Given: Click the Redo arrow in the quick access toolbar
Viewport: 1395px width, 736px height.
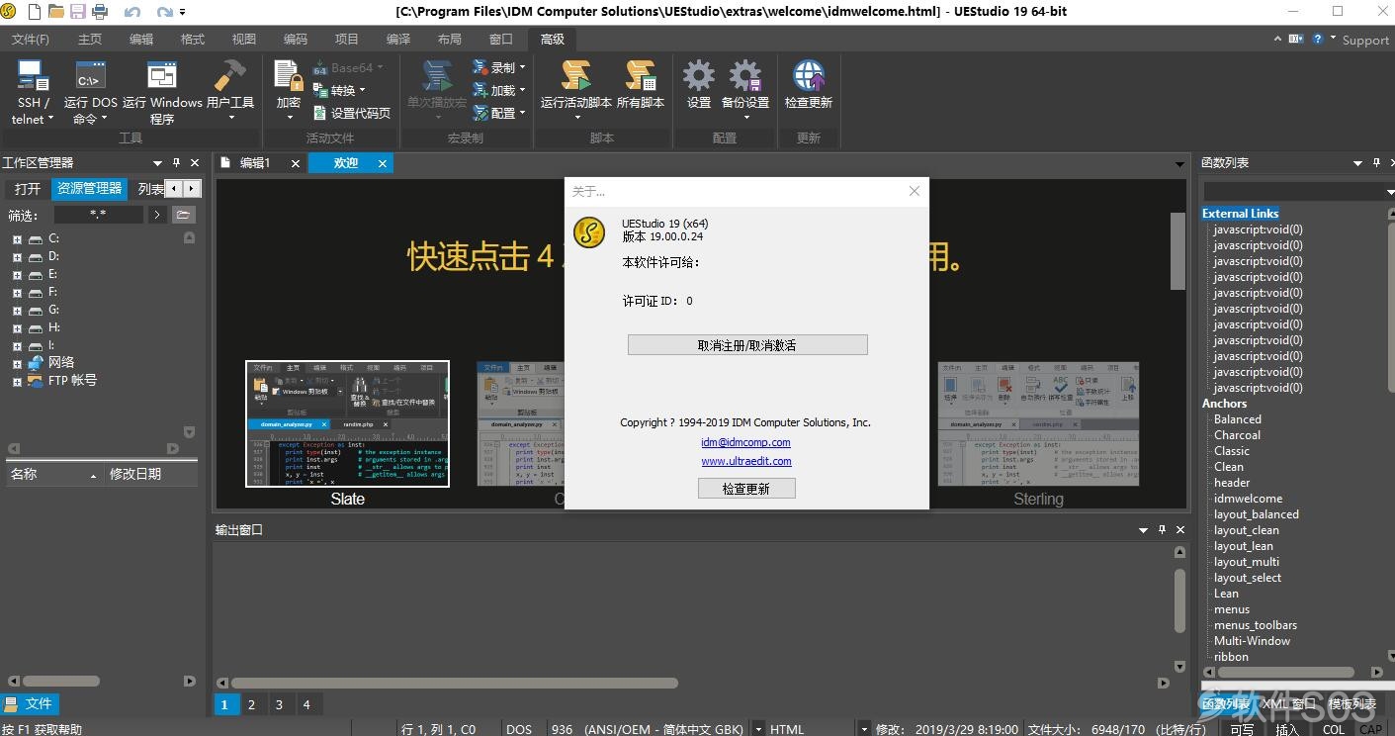Looking at the screenshot, I should (x=163, y=12).
